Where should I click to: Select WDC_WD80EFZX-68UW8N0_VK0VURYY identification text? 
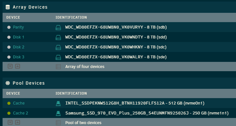[x=104, y=27]
